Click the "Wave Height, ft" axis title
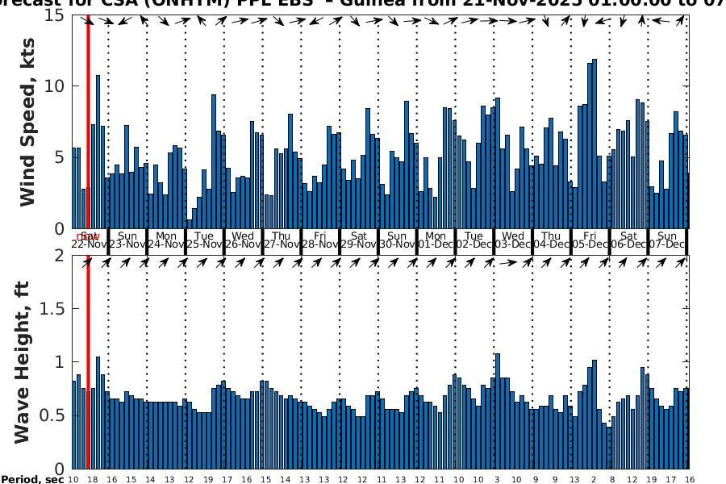This screenshot has height=484, width=726. click(22, 361)
